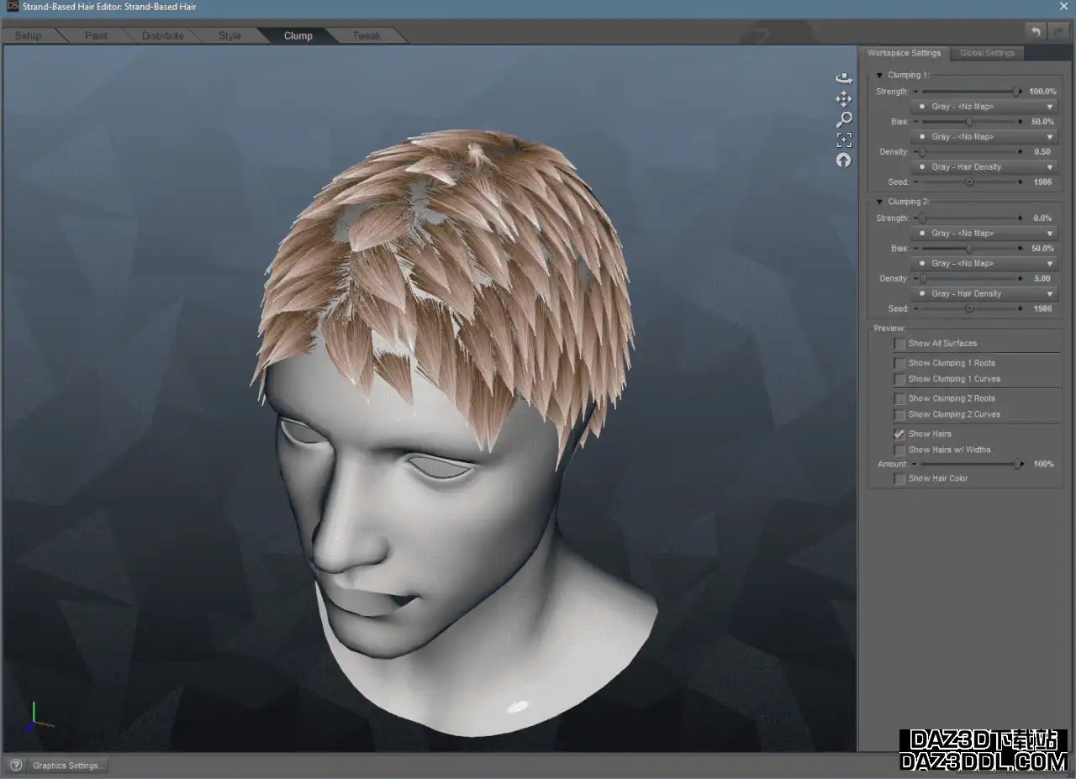
Task: Click the reset view up-arrow icon
Action: pyautogui.click(x=844, y=160)
